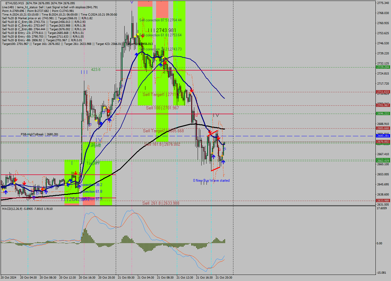Click the 'Sell %10 @ C_Entry38' line
This screenshot has height=281, width=391.
point(44,22)
